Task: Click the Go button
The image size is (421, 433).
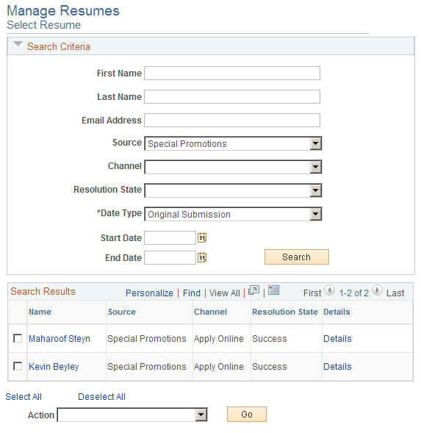Action: tap(247, 414)
